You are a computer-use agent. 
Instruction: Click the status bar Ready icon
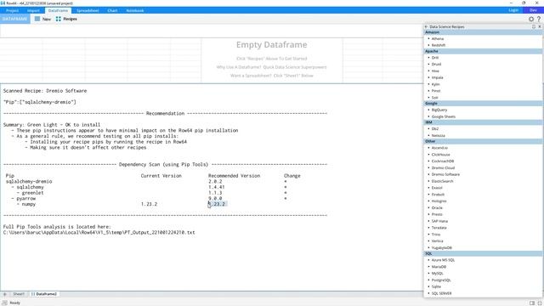(x=4, y=303)
